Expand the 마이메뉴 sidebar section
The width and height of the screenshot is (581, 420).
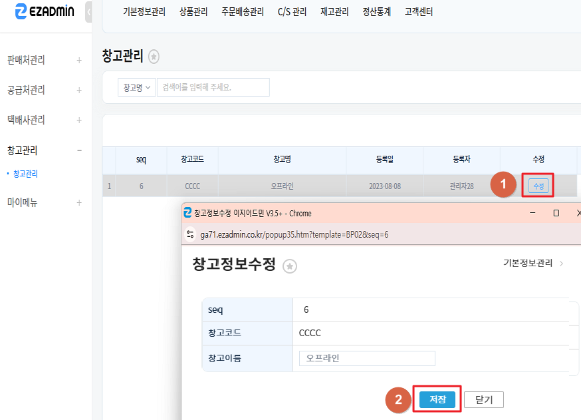click(79, 202)
